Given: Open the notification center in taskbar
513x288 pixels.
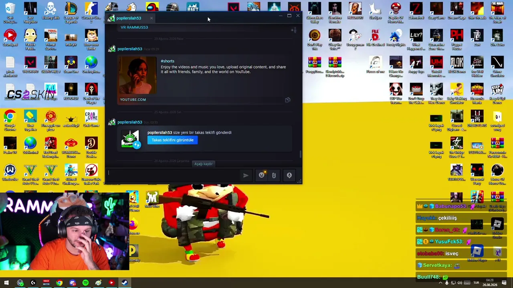Looking at the screenshot, I should pos(504,283).
